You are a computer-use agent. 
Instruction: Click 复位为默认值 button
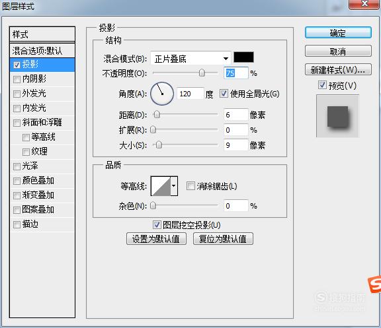[223, 239]
